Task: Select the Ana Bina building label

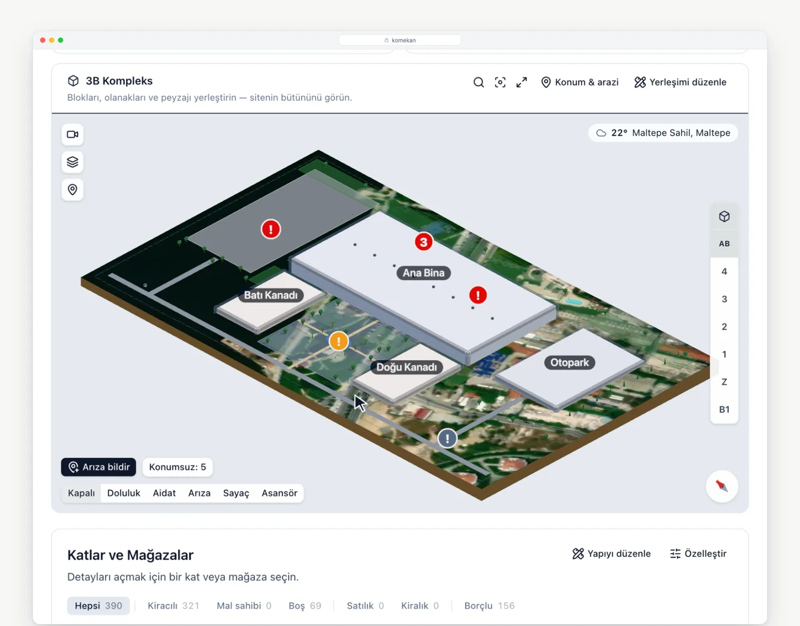Action: click(x=423, y=273)
